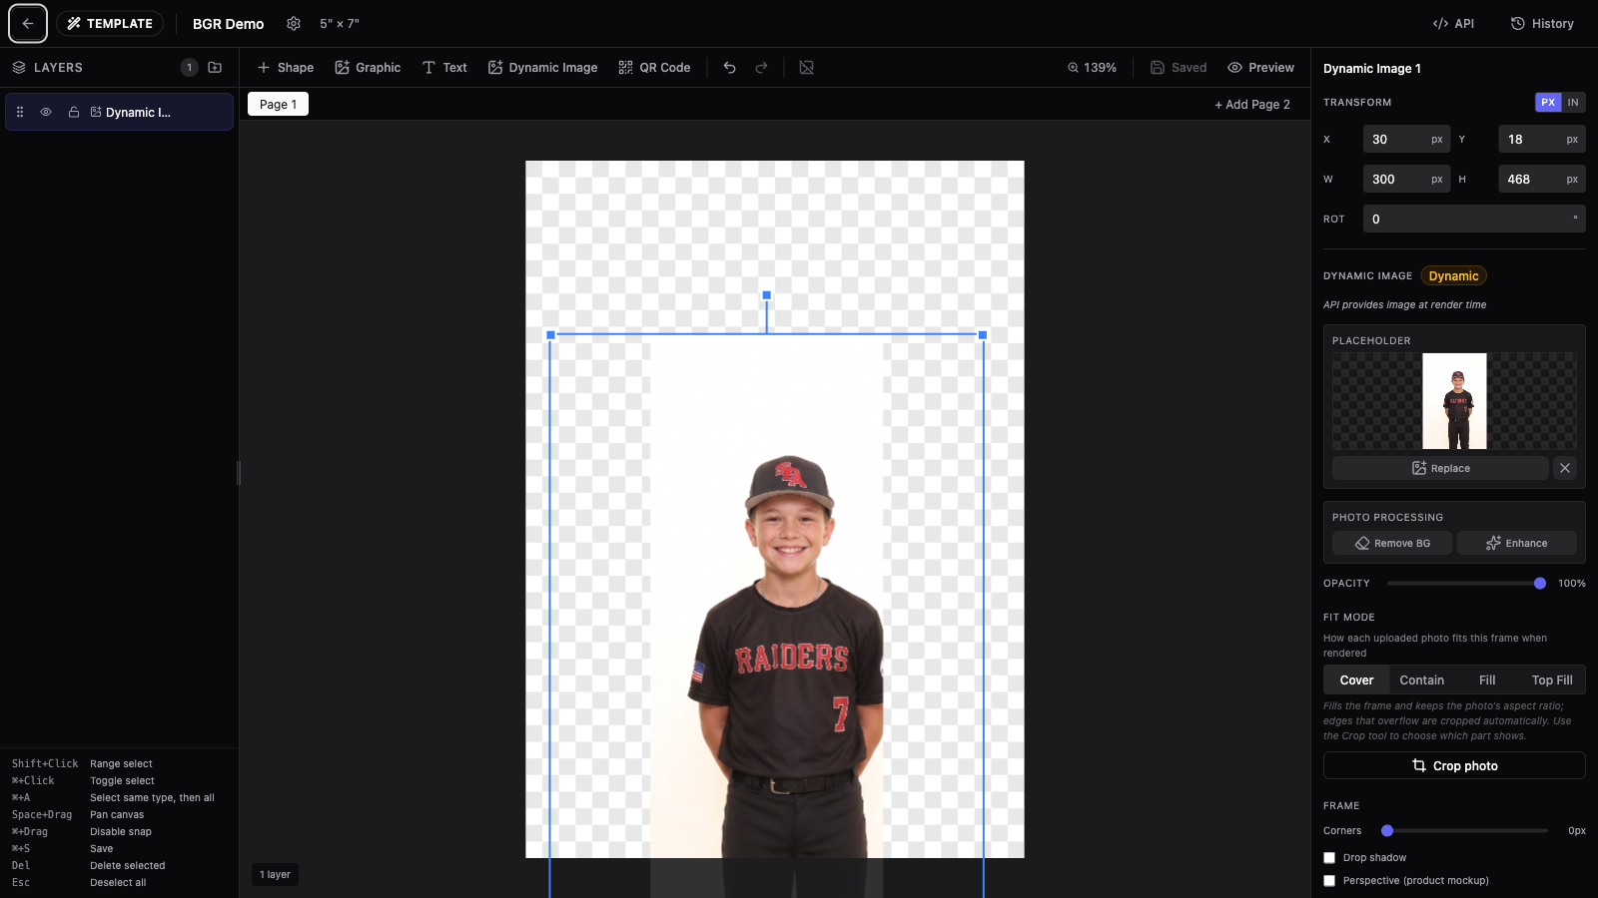Image resolution: width=1598 pixels, height=898 pixels.
Task: Enable Perspective (product mockup) checkbox
Action: click(1329, 881)
